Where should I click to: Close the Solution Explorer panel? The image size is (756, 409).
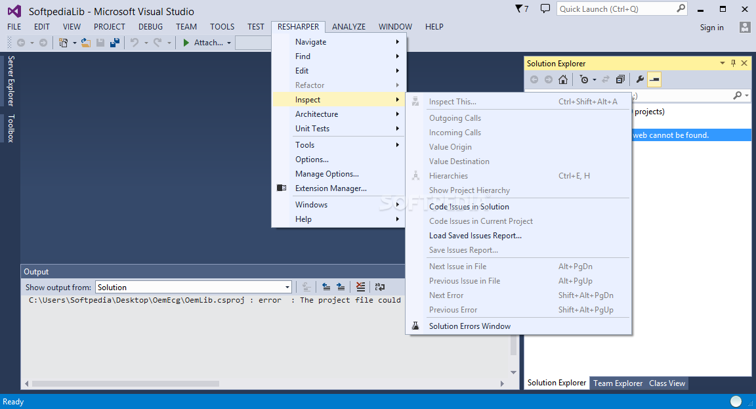(744, 63)
